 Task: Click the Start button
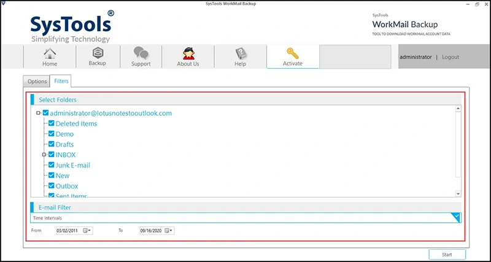click(x=447, y=255)
